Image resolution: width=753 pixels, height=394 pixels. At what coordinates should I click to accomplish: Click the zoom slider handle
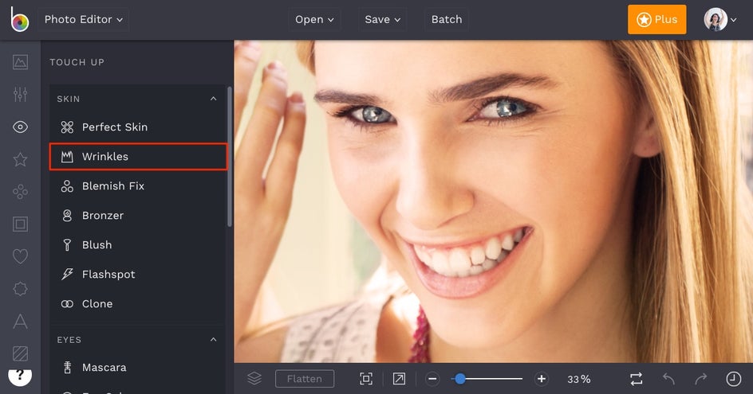460,379
